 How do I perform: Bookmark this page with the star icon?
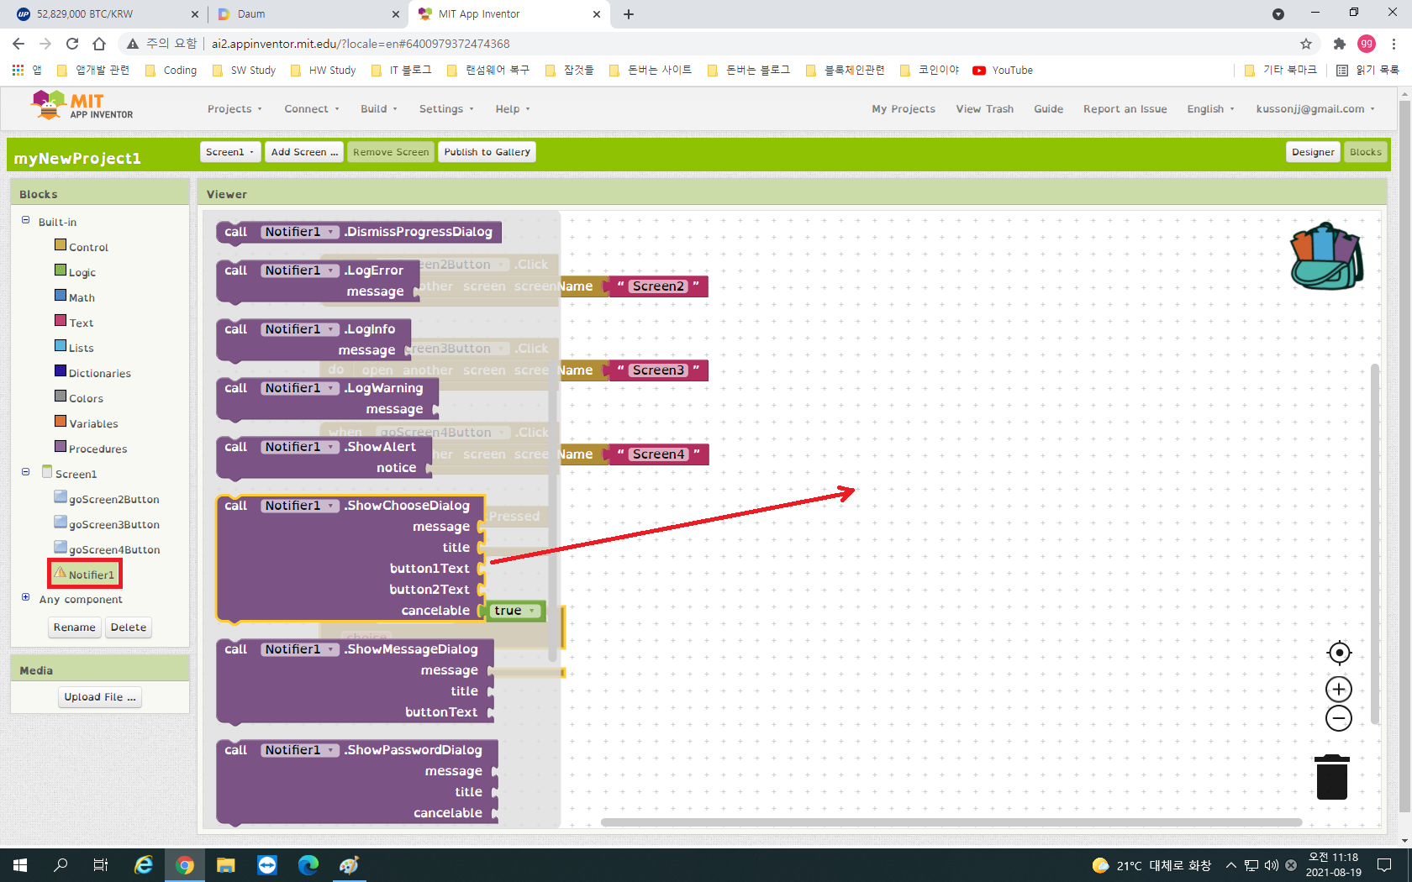[1305, 44]
